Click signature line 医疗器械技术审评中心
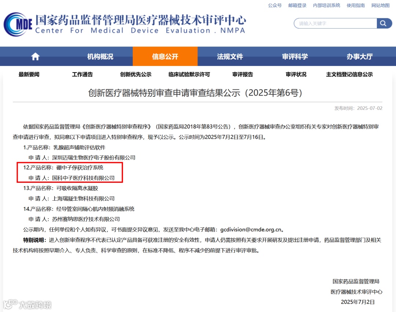This screenshot has width=396, height=312. click(356, 292)
